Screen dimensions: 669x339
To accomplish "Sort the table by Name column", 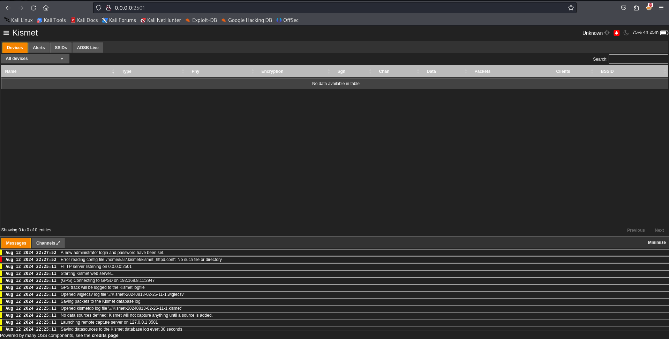I will point(11,71).
